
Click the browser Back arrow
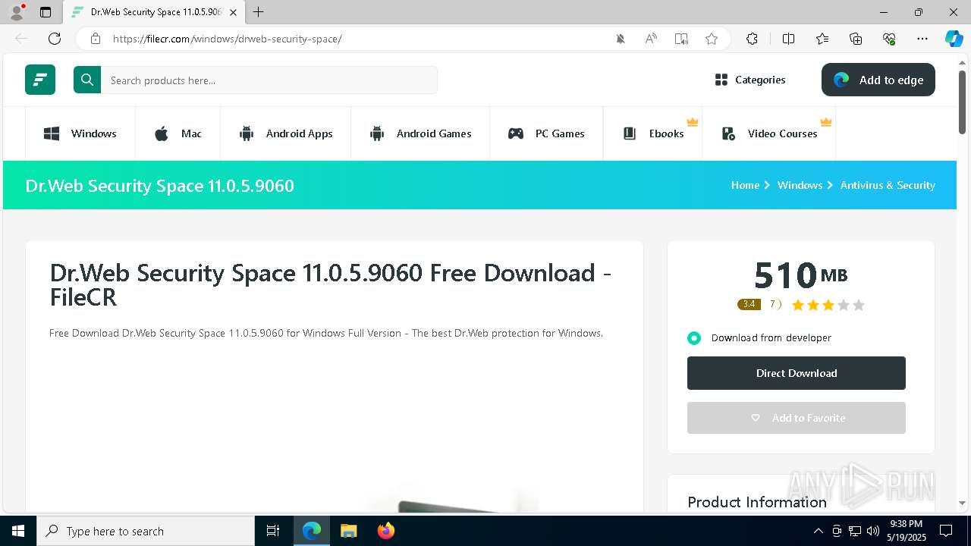pos(21,39)
